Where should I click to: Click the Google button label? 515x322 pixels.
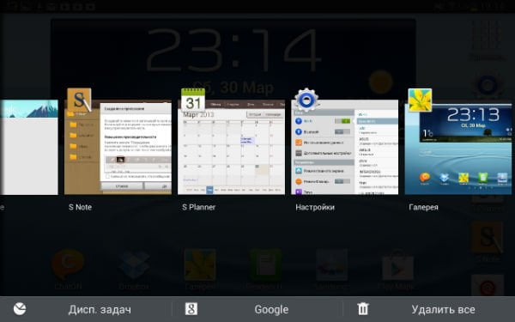(x=271, y=309)
